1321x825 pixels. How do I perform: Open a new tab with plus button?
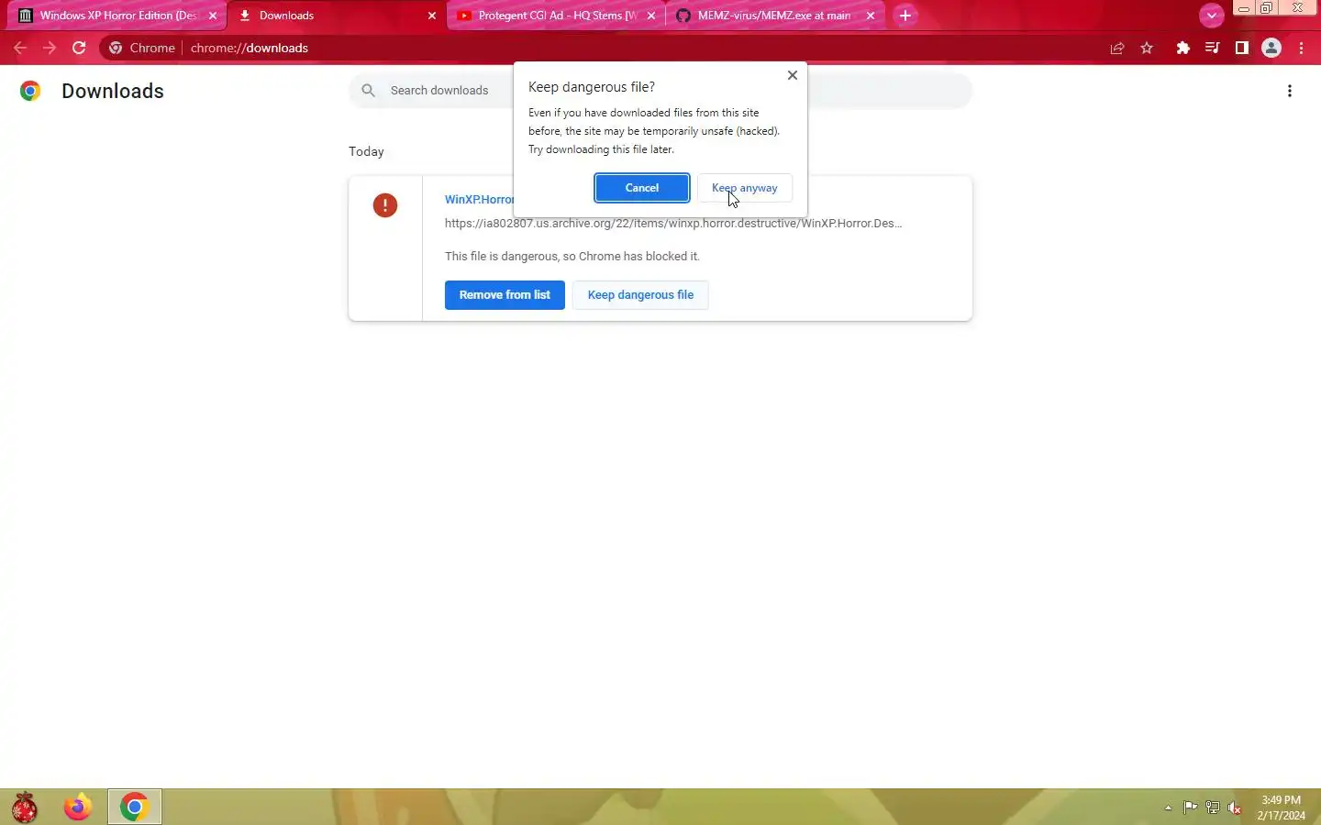(x=905, y=16)
